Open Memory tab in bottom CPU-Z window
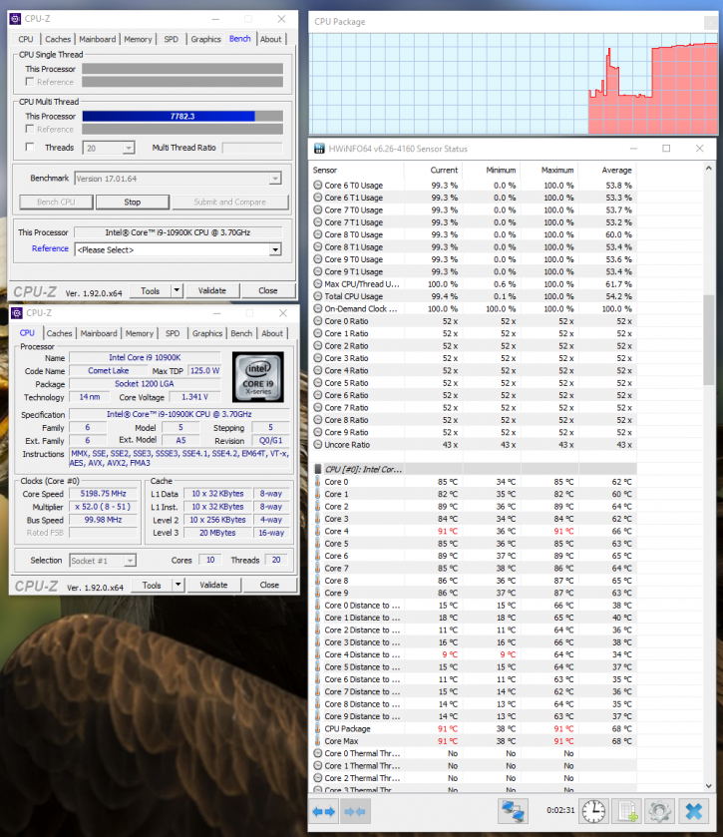723x837 pixels. pos(140,333)
